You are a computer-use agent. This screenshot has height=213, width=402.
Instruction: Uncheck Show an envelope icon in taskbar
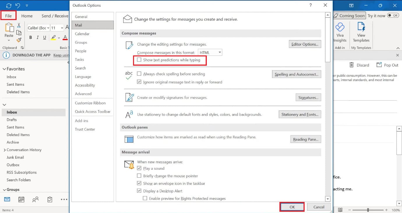coord(139,183)
